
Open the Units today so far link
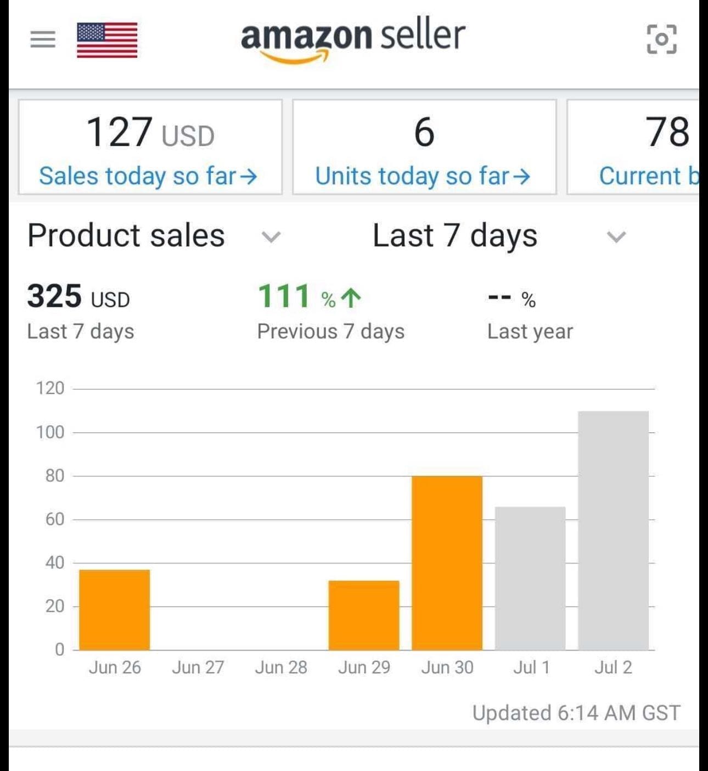tap(412, 176)
